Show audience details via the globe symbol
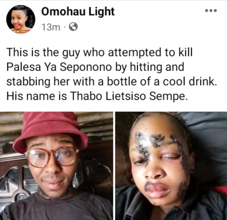227x220 pixels. point(73,27)
